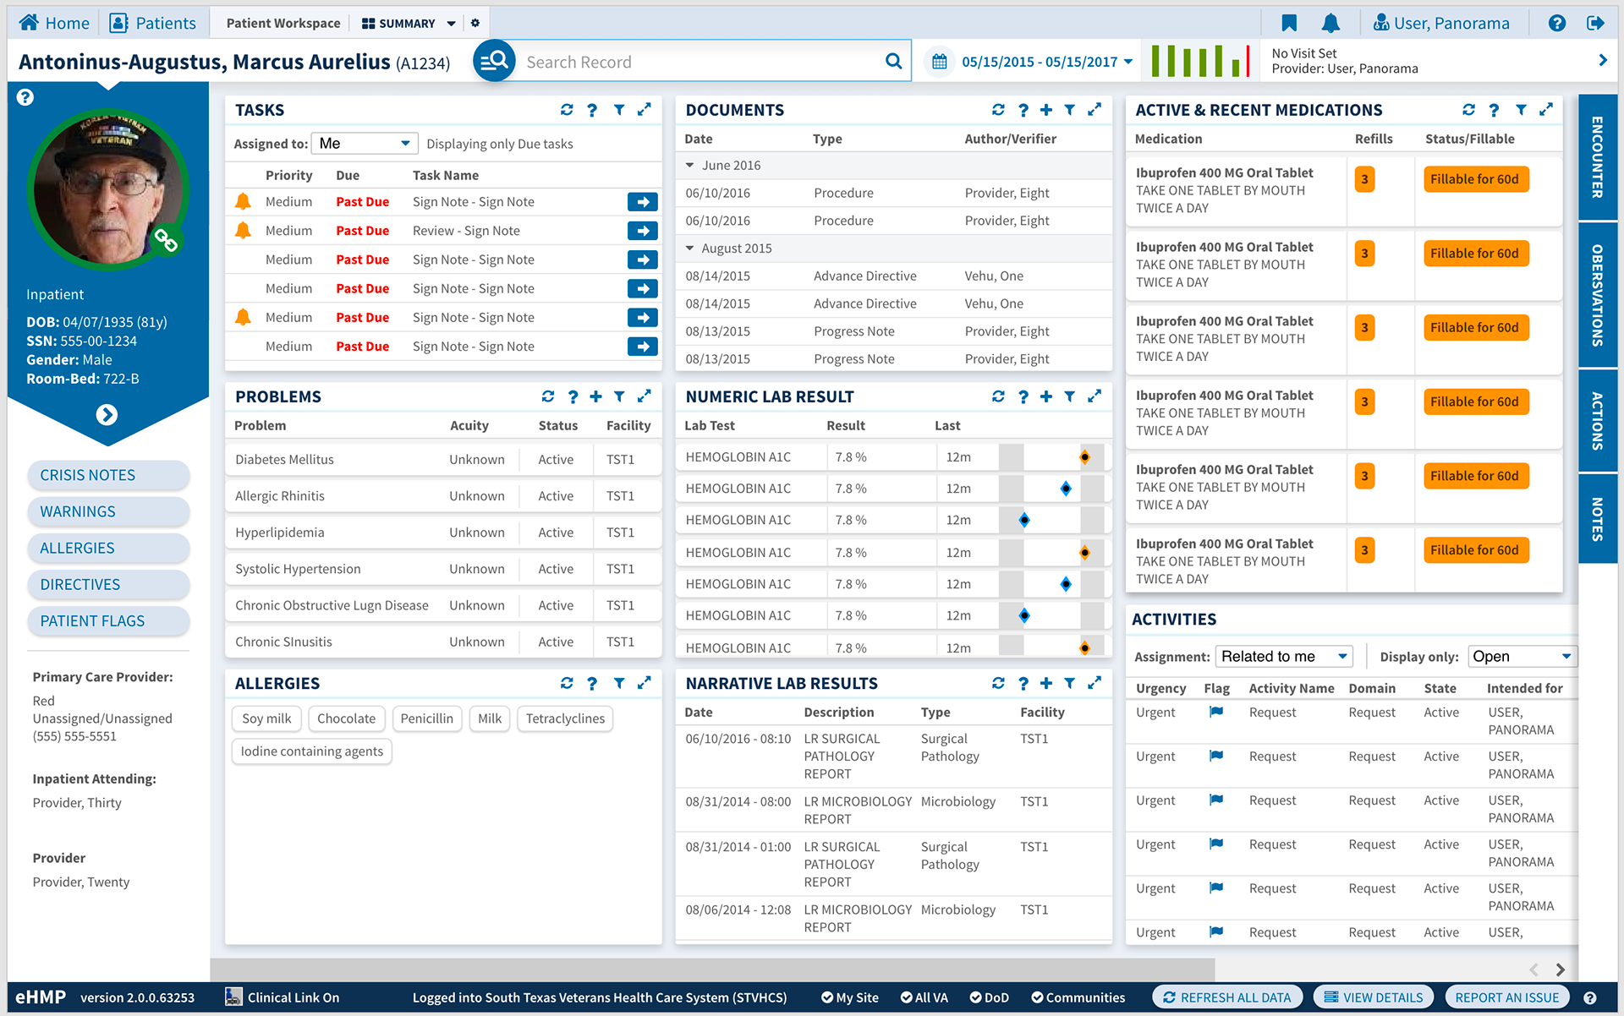Viewport: 1624px width, 1016px height.
Task: Click the Refresh All Data button
Action: point(1226,997)
